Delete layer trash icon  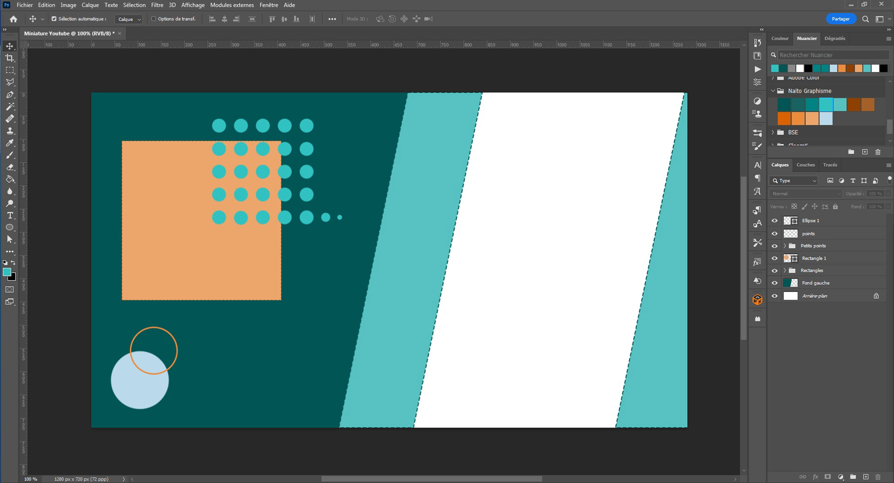pyautogui.click(x=878, y=477)
